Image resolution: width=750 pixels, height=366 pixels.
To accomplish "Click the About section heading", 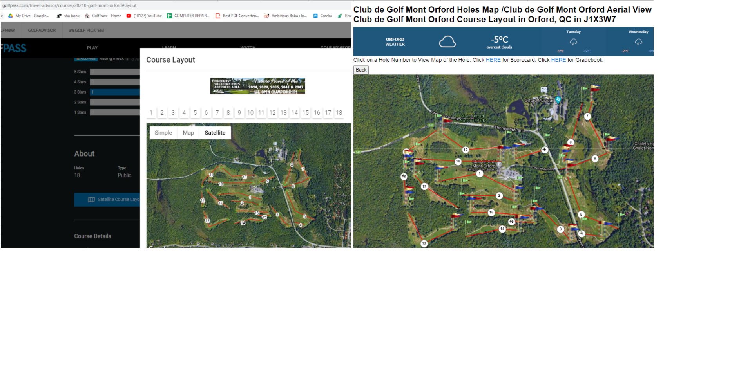I will 84,154.
